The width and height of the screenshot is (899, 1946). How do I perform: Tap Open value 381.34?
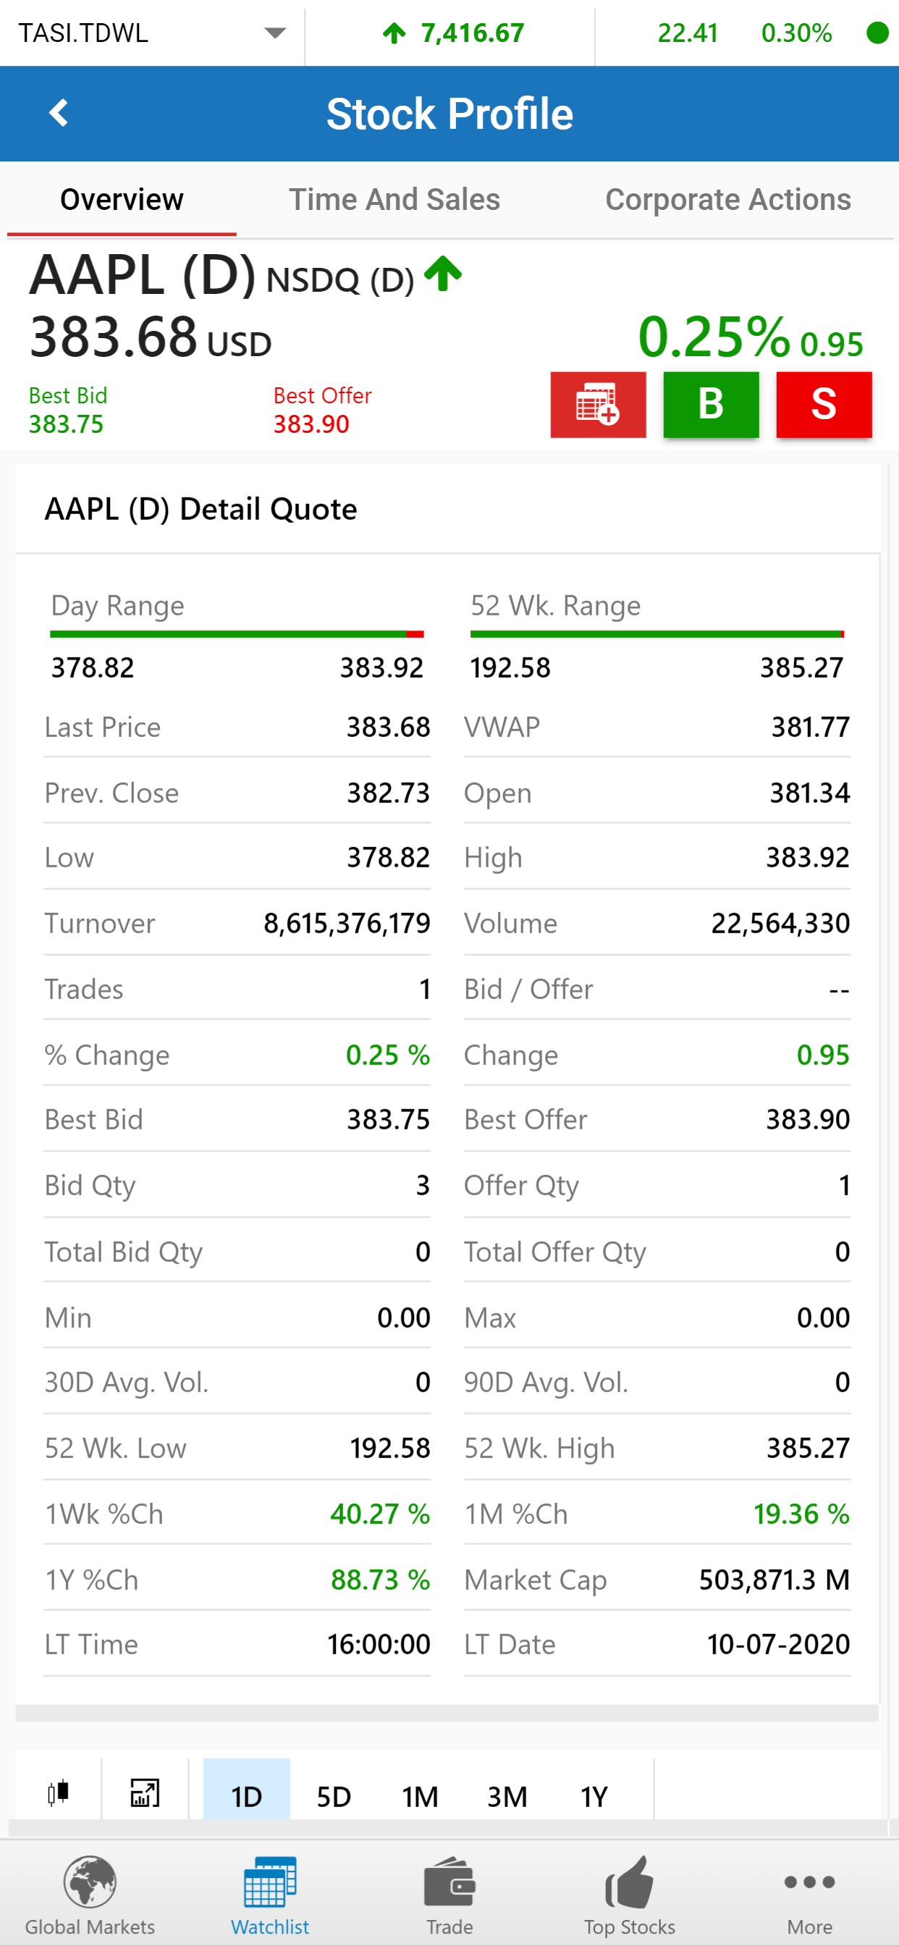[810, 793]
